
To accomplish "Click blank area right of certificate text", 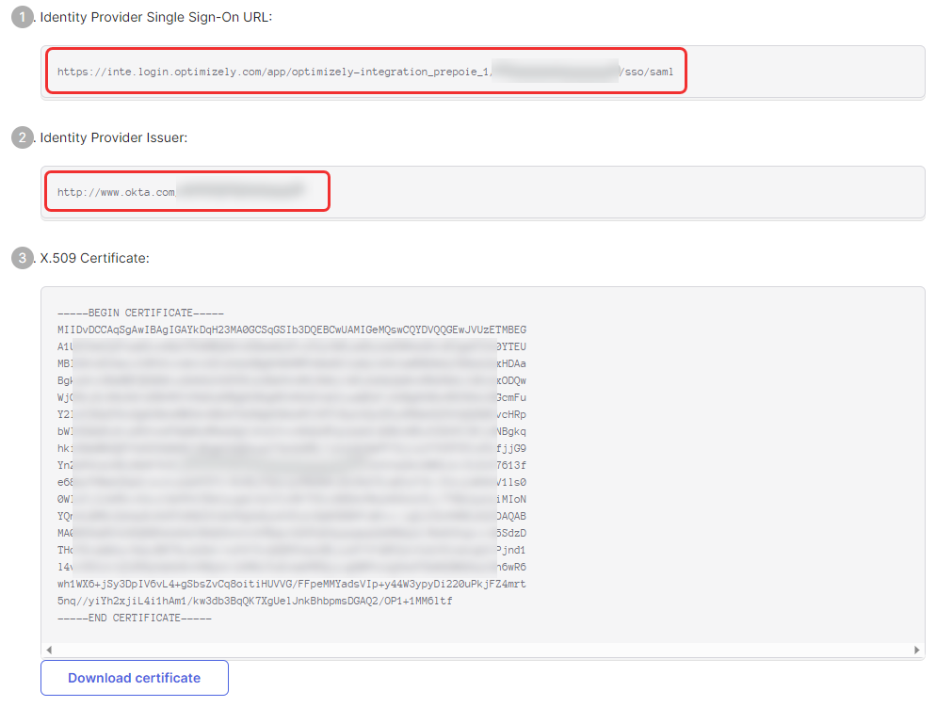I will pos(722,465).
